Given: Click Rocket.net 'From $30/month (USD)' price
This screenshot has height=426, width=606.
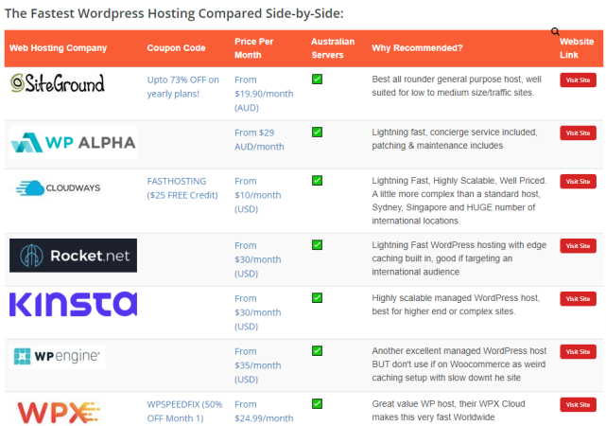Looking at the screenshot, I should (257, 259).
